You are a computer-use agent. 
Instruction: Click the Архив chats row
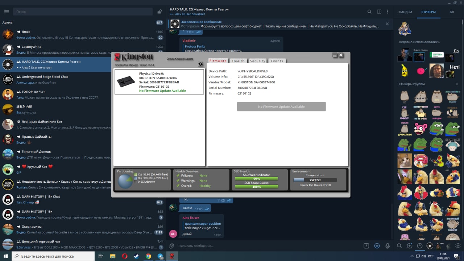tap(83, 22)
